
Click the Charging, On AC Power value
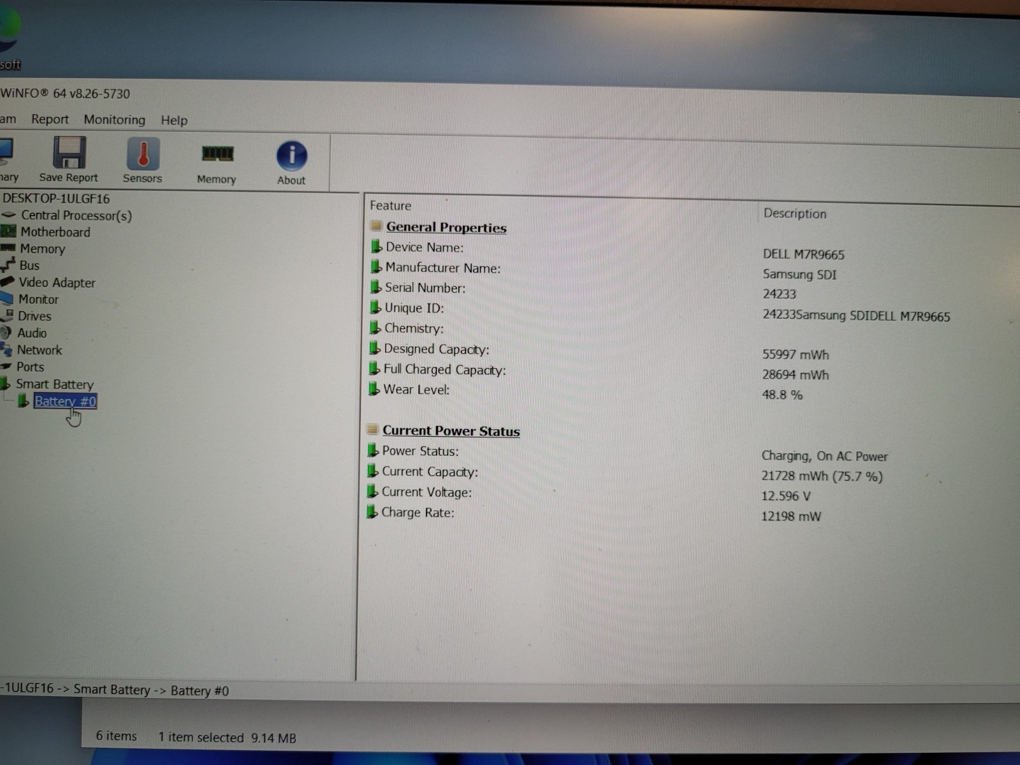coord(824,456)
